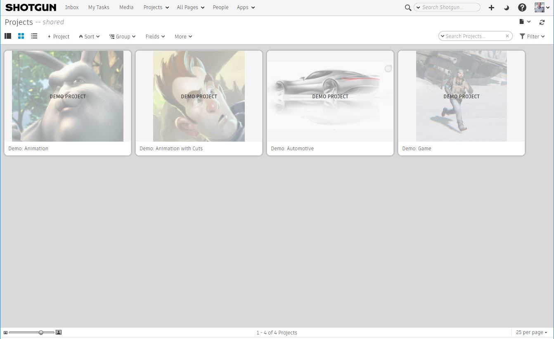
Task: Expand the Apps menu
Action: tap(246, 7)
